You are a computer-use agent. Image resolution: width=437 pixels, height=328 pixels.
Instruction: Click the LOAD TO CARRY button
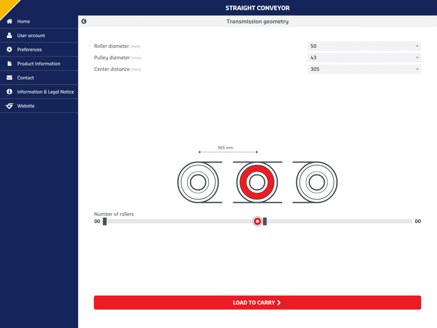click(257, 302)
